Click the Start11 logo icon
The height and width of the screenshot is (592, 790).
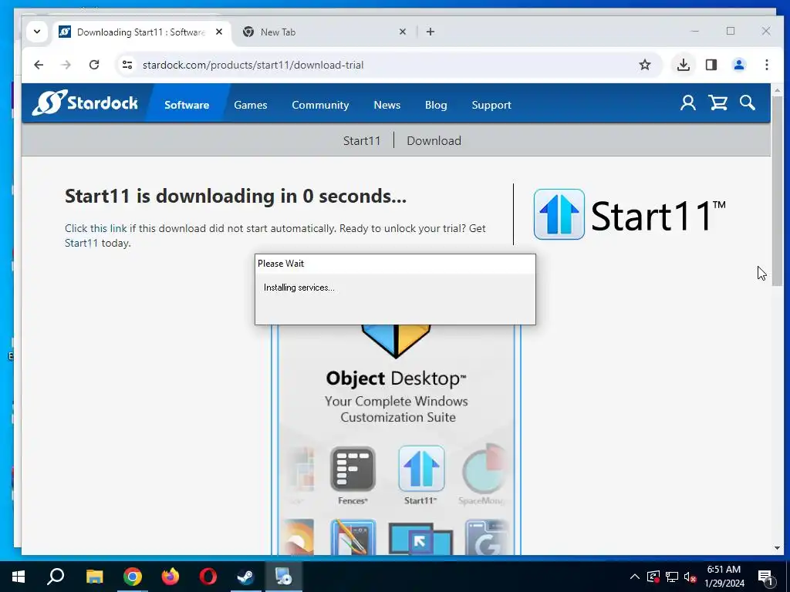coord(559,214)
